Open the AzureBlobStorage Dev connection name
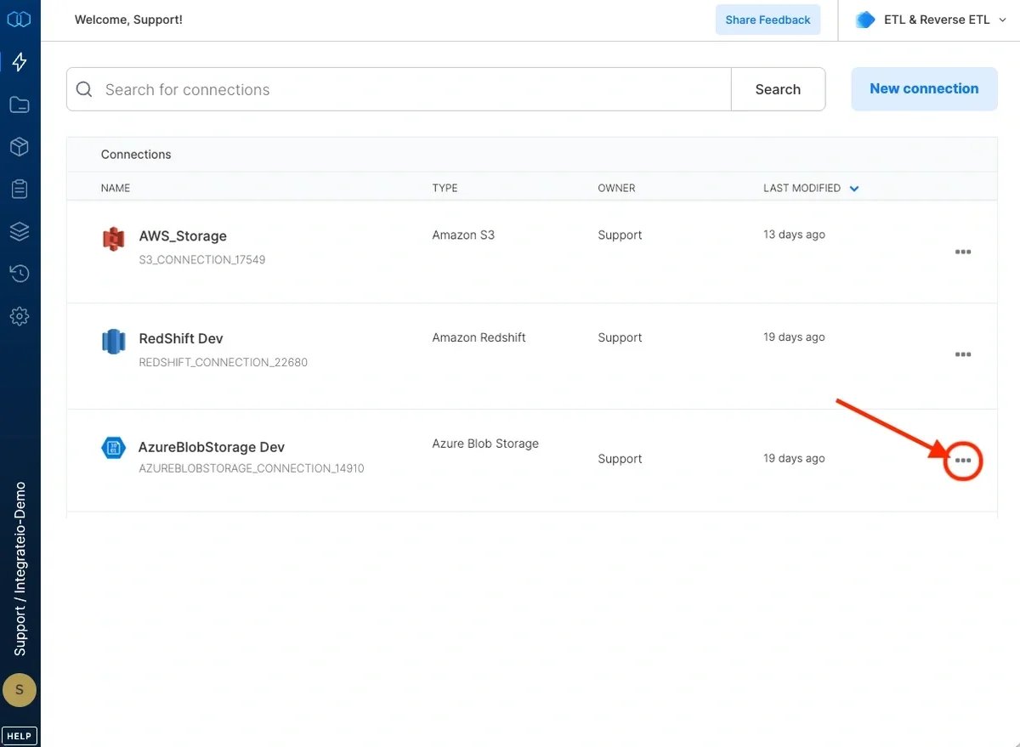 (212, 447)
